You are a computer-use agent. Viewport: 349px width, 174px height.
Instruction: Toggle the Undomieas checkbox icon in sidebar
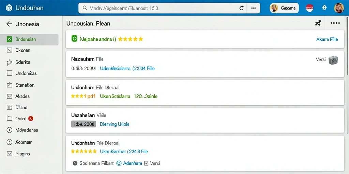(x=9, y=73)
